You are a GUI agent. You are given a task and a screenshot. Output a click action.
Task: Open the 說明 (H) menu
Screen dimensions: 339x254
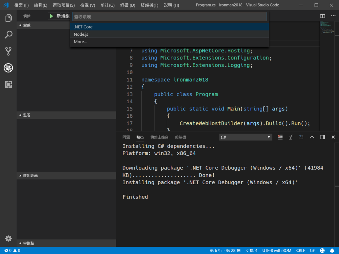click(x=171, y=5)
